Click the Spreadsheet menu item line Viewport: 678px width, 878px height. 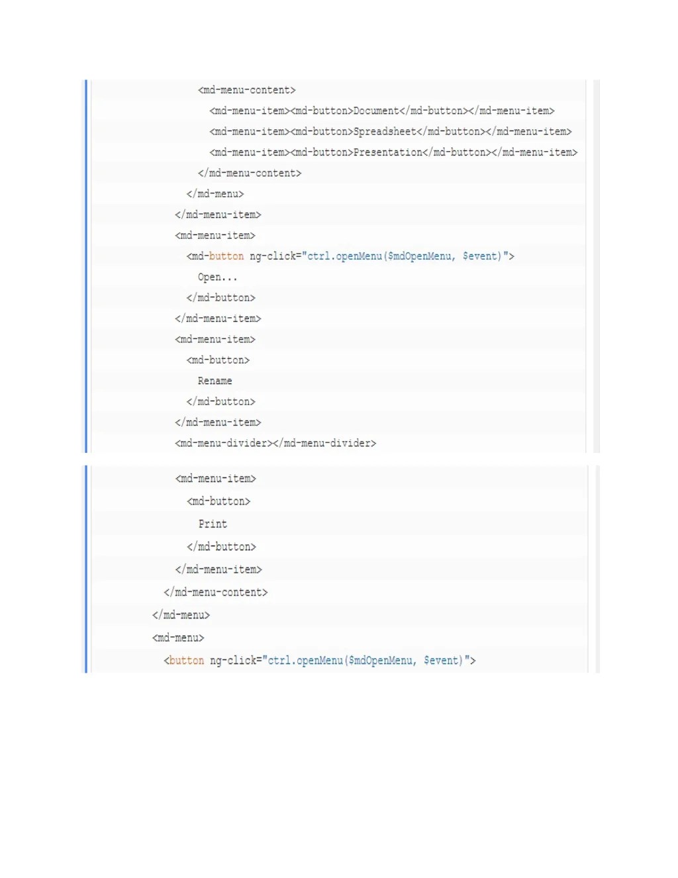click(x=391, y=132)
